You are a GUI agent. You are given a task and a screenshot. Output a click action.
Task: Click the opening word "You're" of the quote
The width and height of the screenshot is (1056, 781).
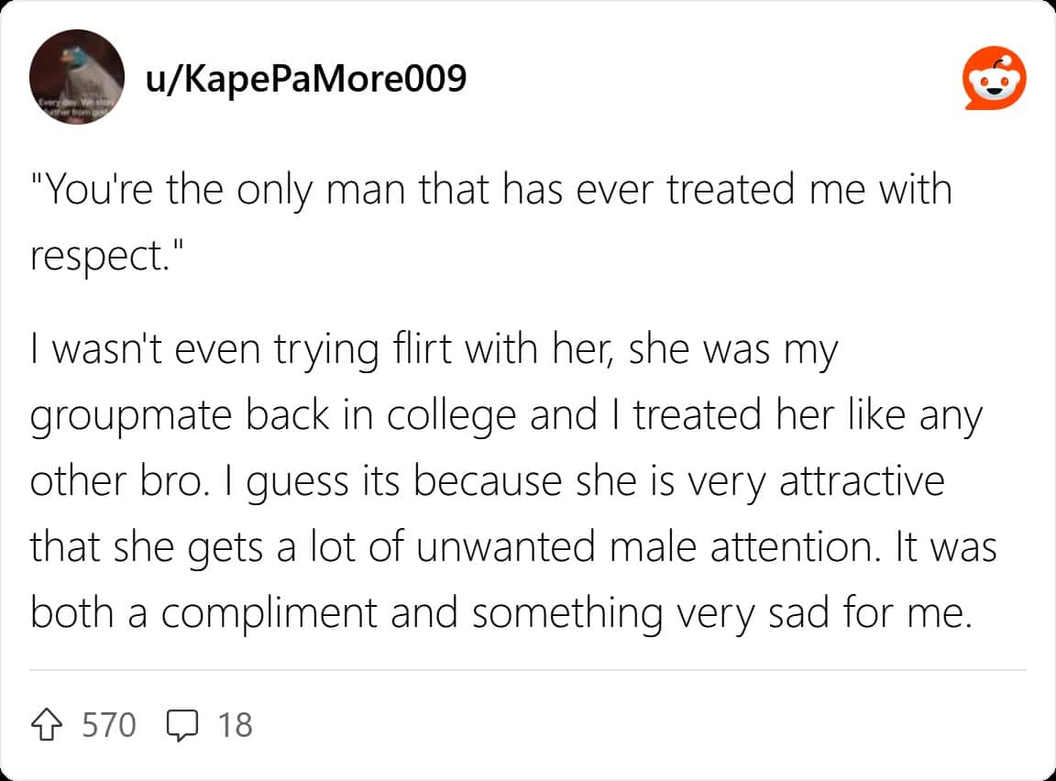[99, 190]
